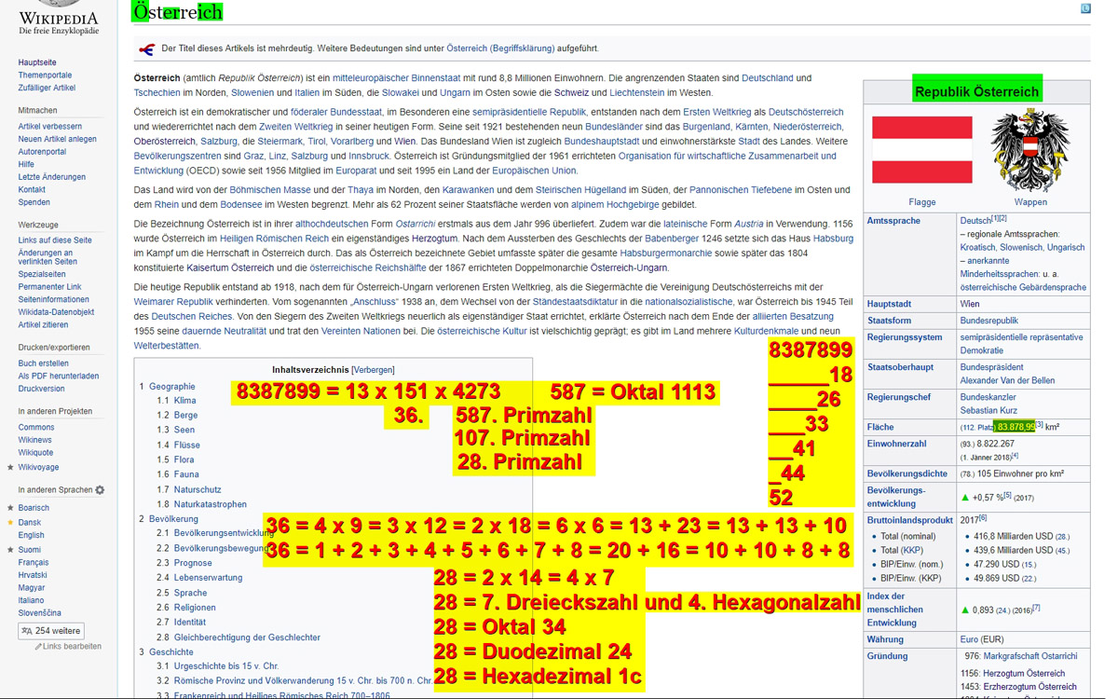
Task: Open Kontakt link in sidebar
Action: point(32,189)
